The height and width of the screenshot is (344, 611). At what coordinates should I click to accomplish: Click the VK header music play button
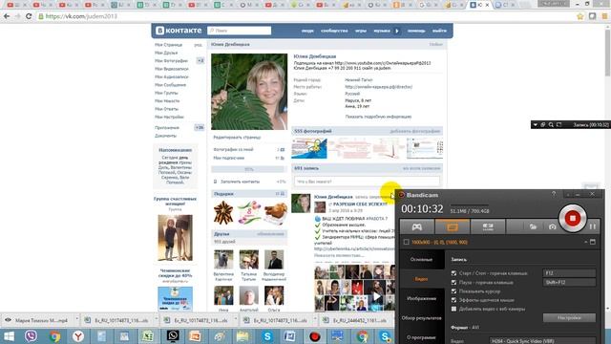(x=397, y=31)
